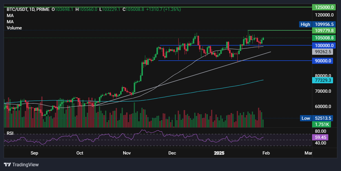Click the Low price tag

click(x=305, y=118)
